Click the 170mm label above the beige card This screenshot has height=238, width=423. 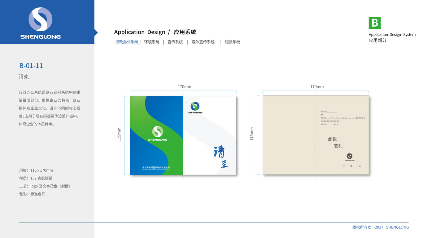pyautogui.click(x=317, y=87)
